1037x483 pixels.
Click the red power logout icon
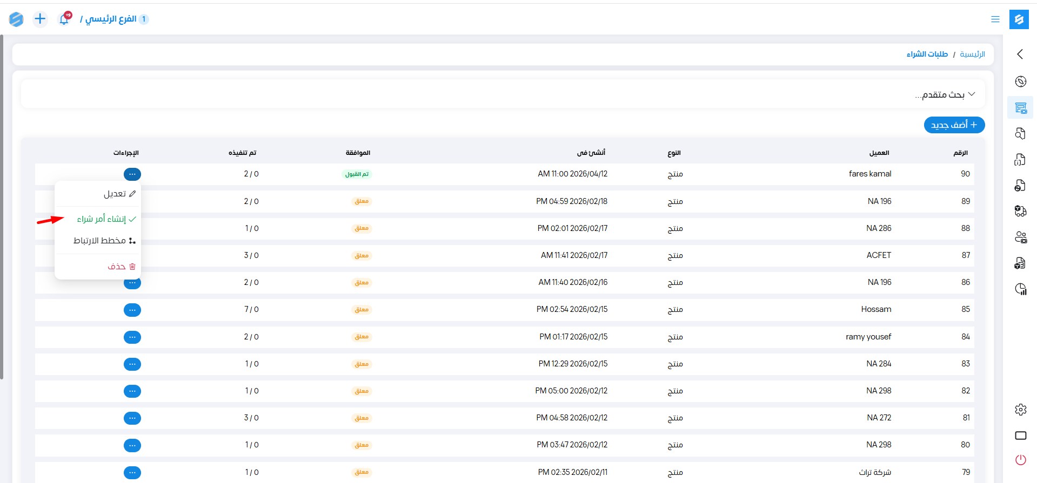(x=1020, y=460)
